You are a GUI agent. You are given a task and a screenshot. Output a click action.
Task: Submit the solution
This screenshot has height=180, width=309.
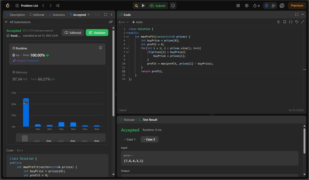(x=158, y=5)
